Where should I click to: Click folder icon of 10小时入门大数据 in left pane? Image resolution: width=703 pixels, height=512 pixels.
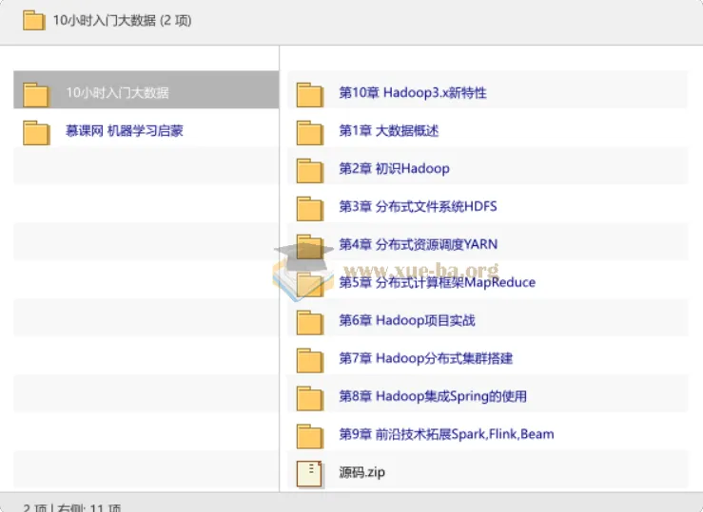36,95
